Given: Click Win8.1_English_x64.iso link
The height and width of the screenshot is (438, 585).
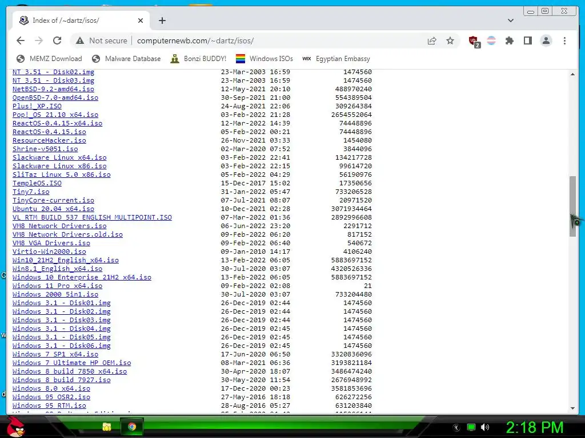Looking at the screenshot, I should [x=58, y=269].
